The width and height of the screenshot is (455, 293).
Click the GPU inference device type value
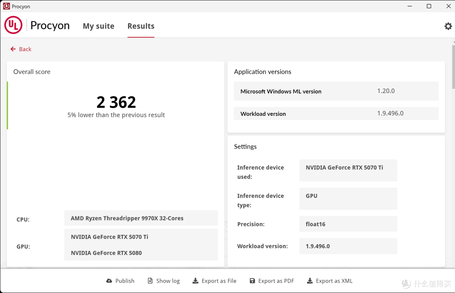(348, 199)
